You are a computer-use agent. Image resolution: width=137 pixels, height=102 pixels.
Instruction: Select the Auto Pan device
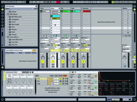(x=14, y=45)
